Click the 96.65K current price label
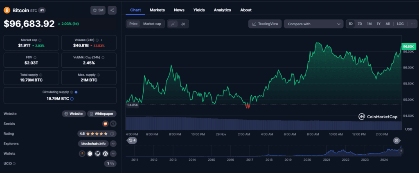The image size is (419, 173). [409, 47]
